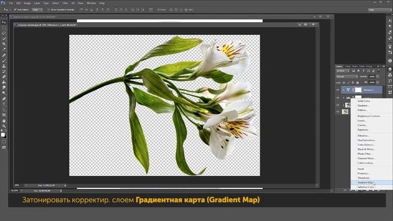The height and width of the screenshot is (221, 393).
Task: Click the Lock position icon in Layers panel
Action: 353,82
